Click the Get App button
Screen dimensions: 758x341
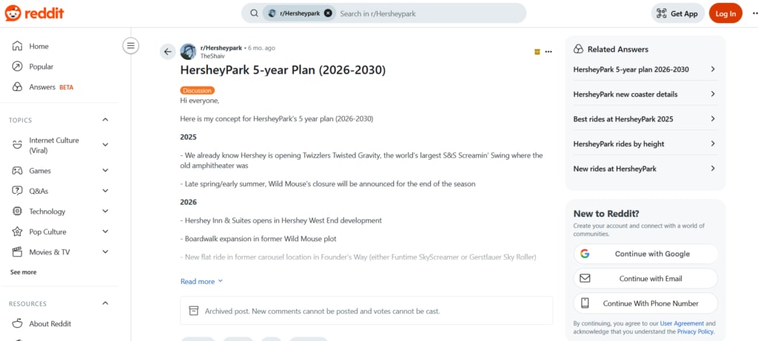(x=678, y=13)
